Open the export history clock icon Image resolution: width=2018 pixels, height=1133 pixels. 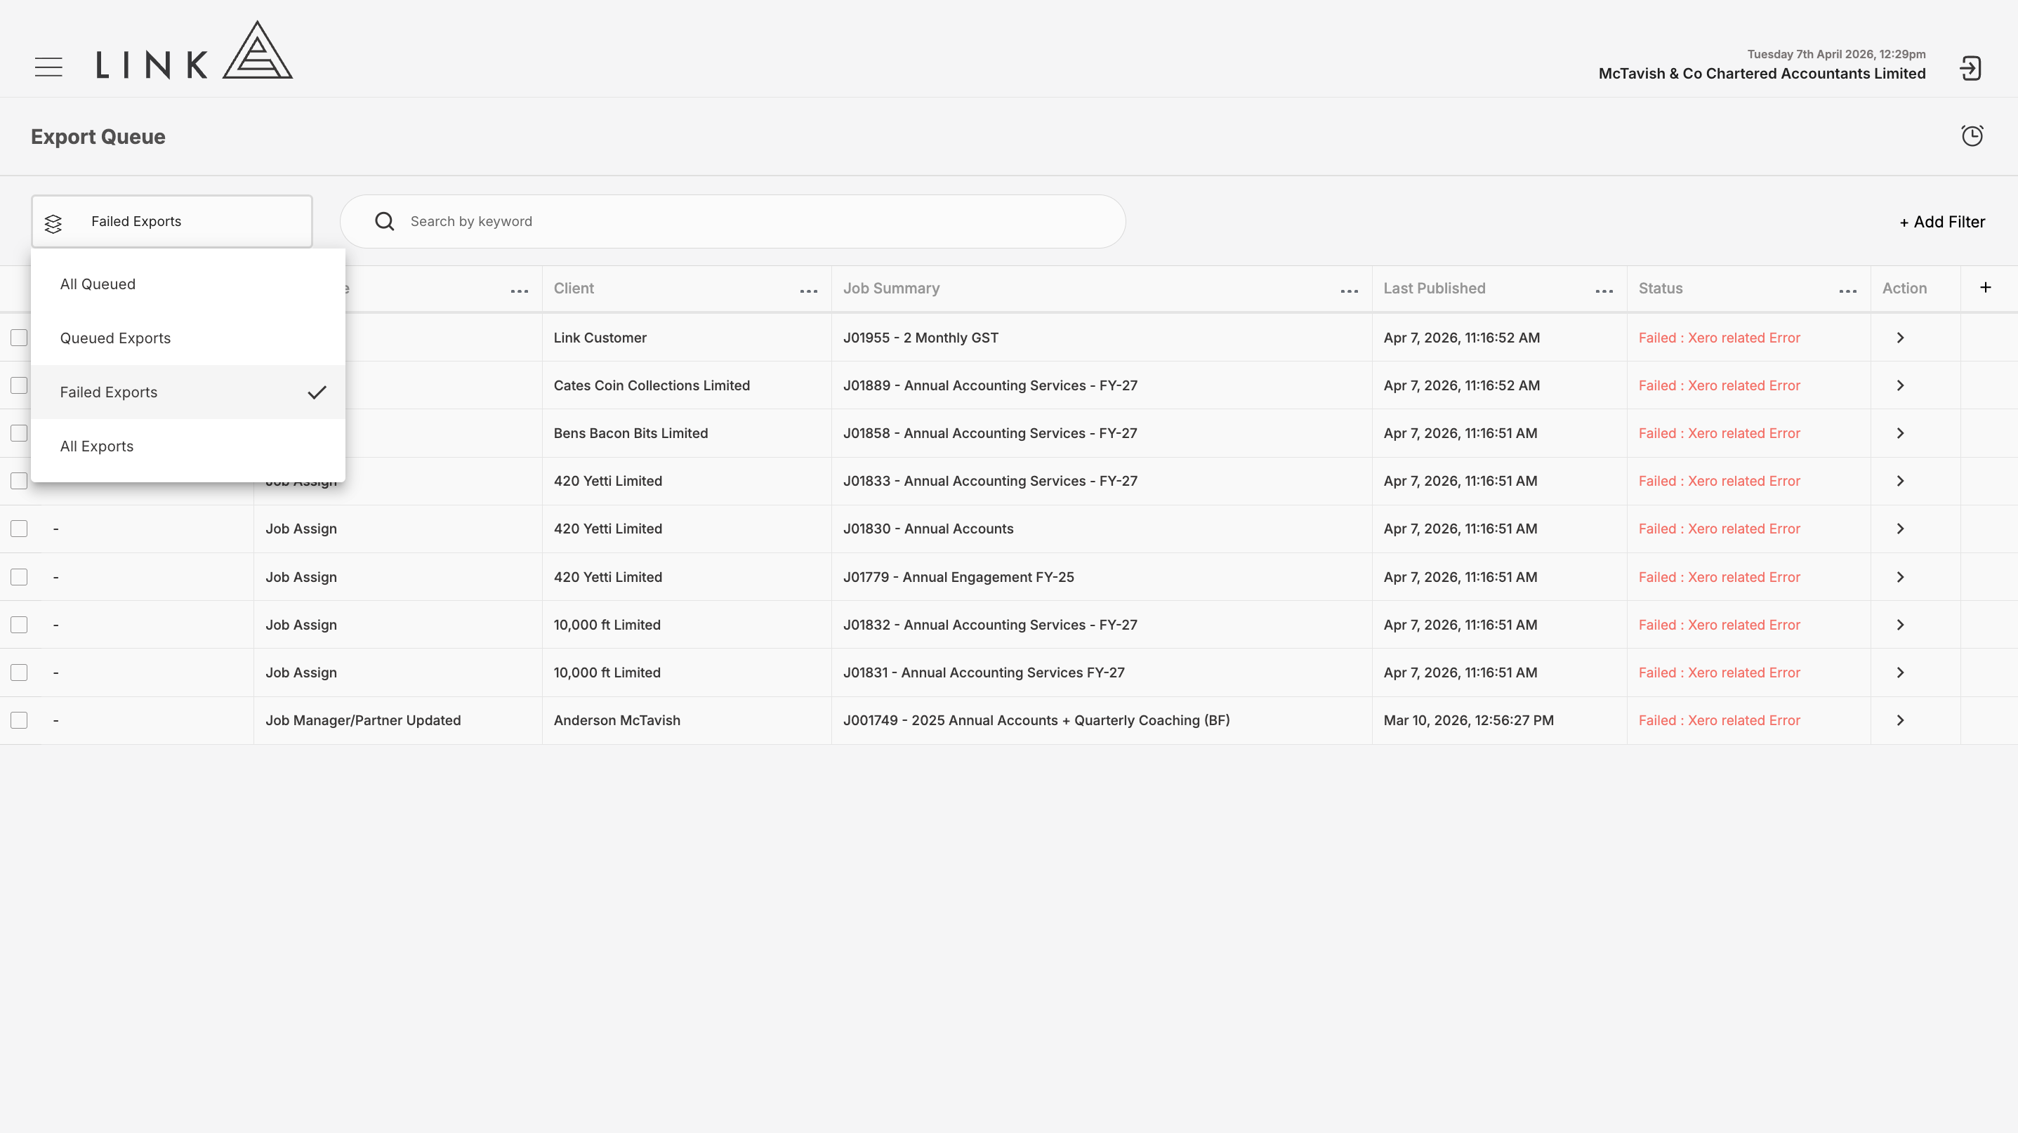point(1972,136)
